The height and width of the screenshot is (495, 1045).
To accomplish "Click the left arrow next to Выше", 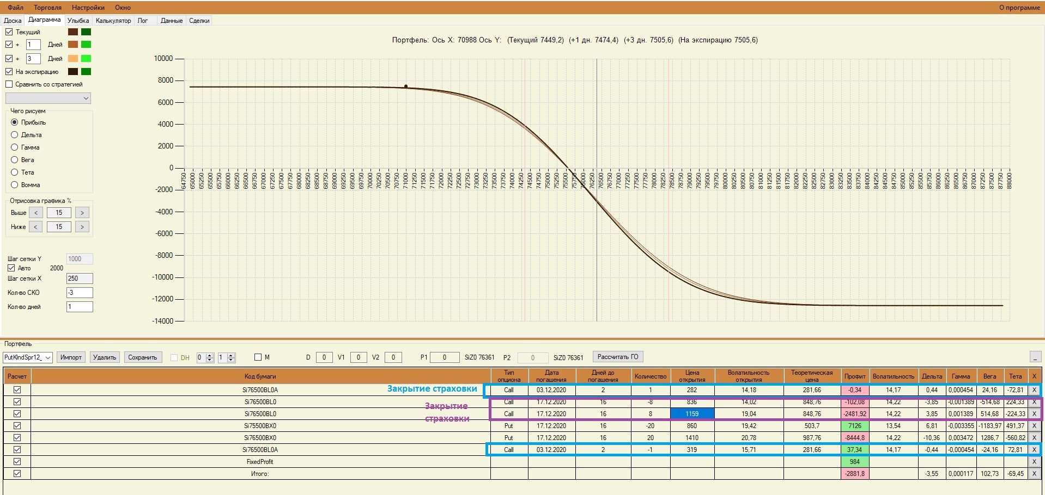I will (x=35, y=213).
